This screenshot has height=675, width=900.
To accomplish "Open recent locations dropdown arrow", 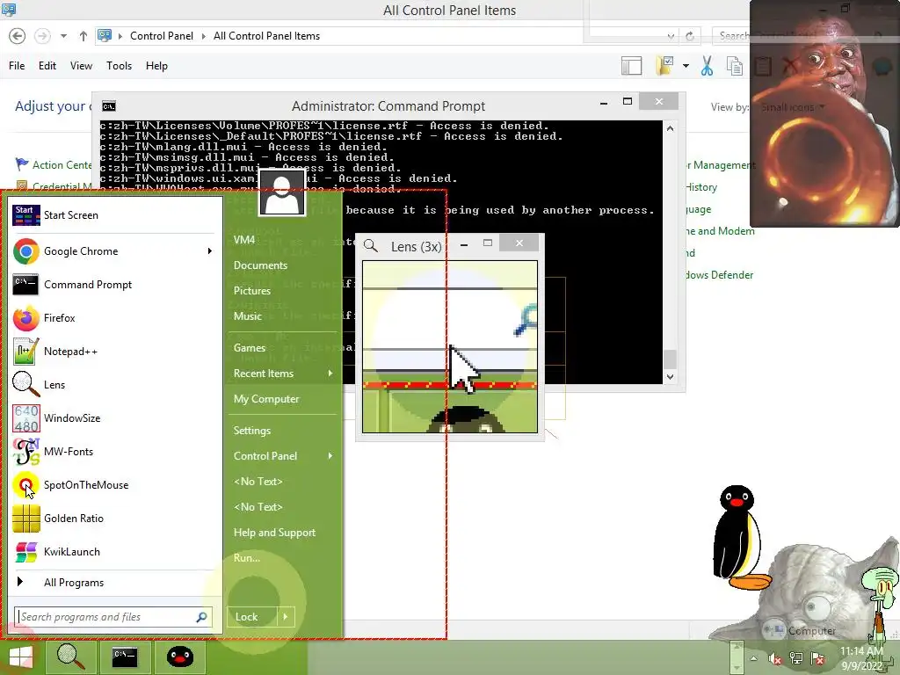I will coord(63,36).
